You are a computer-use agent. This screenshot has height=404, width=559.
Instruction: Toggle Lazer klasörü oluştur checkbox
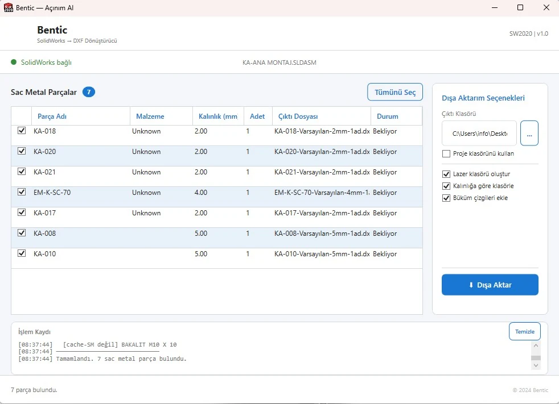[x=446, y=174]
